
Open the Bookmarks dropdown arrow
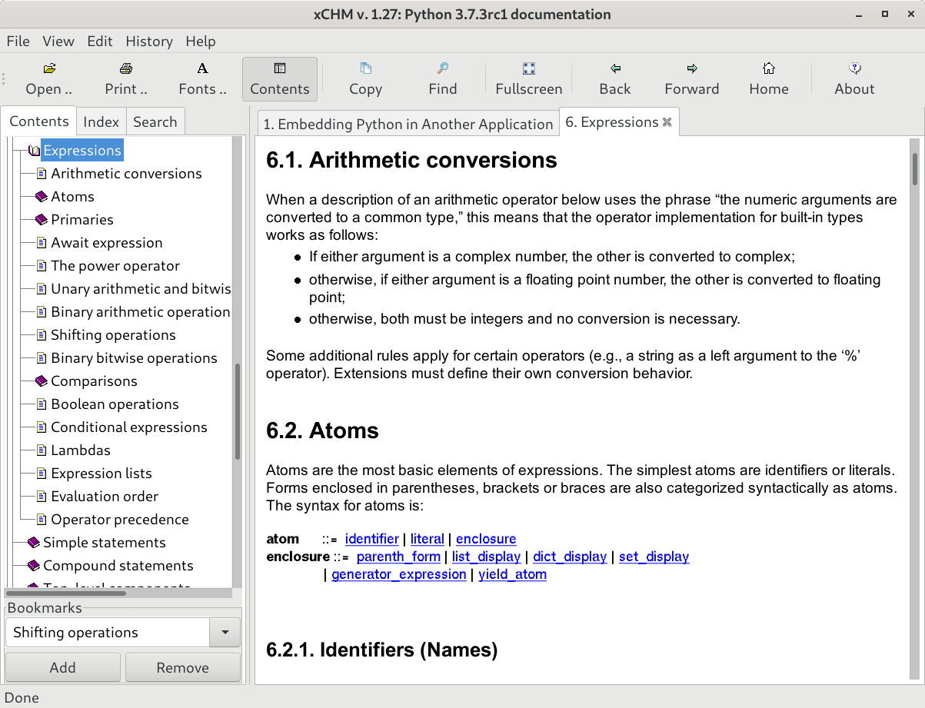[225, 633]
